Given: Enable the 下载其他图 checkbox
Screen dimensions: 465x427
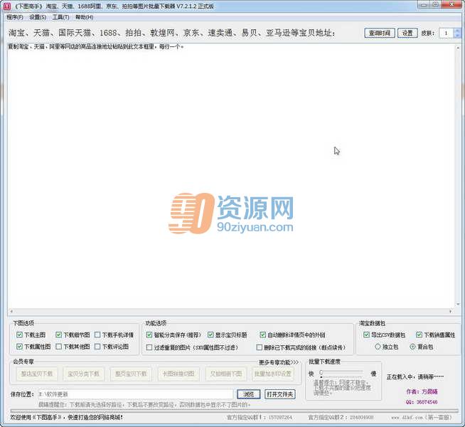Looking at the screenshot, I should (59, 347).
